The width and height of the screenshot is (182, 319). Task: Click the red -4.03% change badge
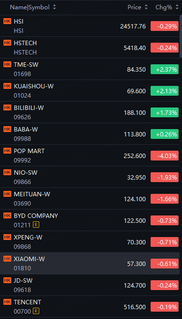click(x=164, y=156)
